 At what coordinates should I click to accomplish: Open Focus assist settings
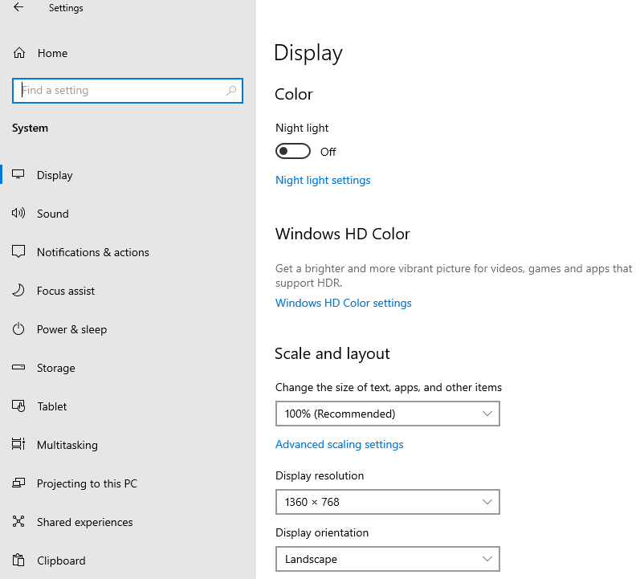coord(66,291)
